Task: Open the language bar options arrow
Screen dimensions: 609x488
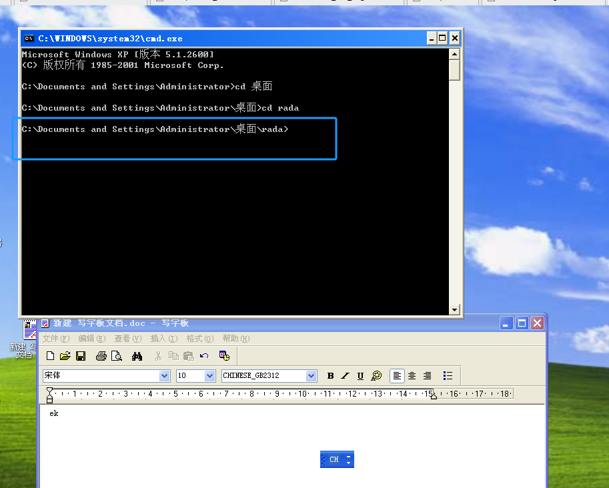Action: click(x=348, y=462)
